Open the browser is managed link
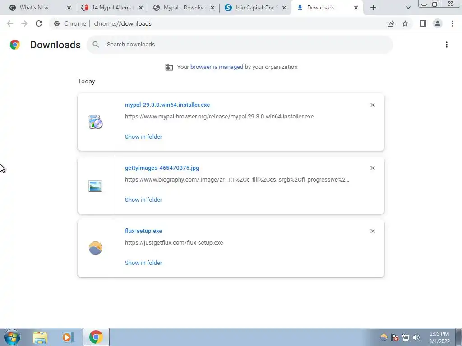This screenshot has height=346, width=462. pos(217,67)
